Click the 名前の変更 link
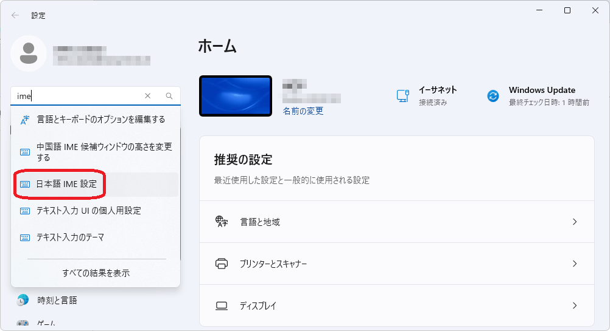This screenshot has height=331, width=610. (x=303, y=111)
